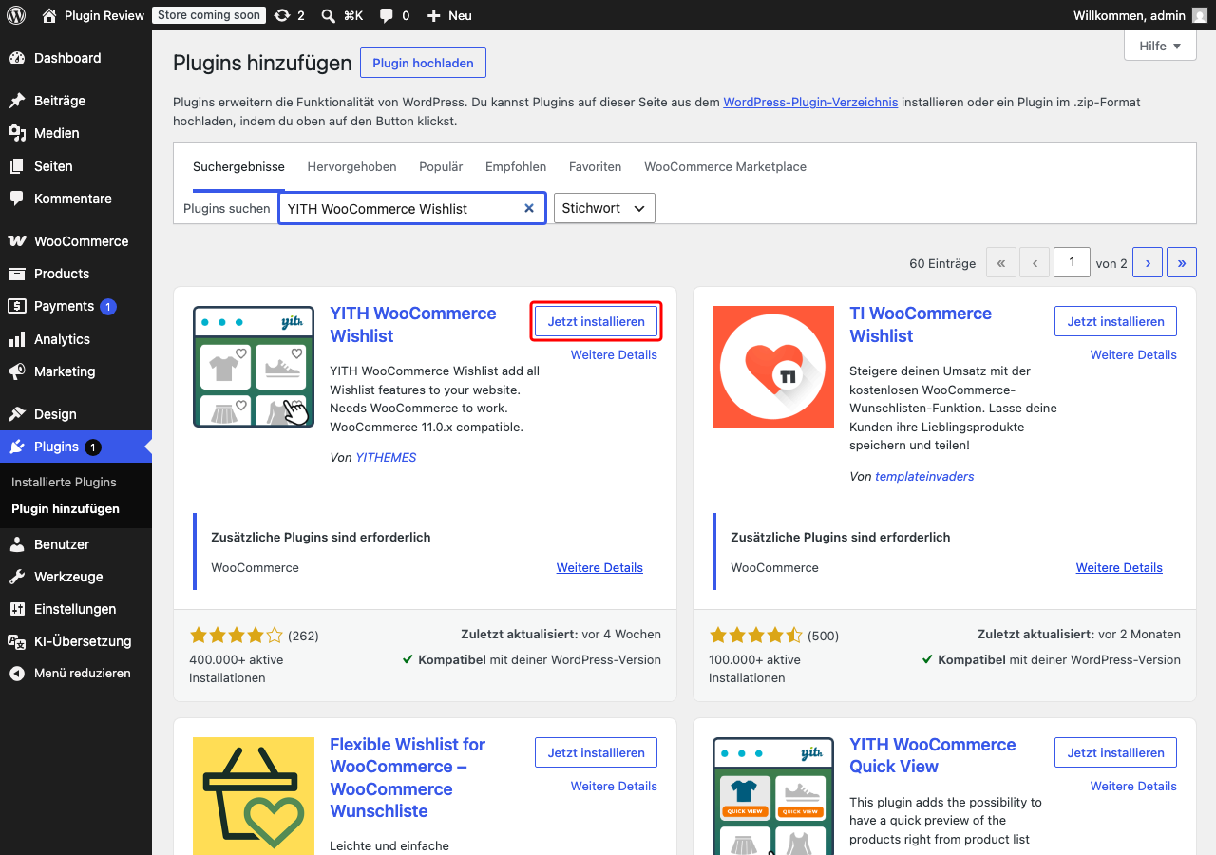Switch to the Empfohlen tab
This screenshot has width=1216, height=855.
(516, 166)
